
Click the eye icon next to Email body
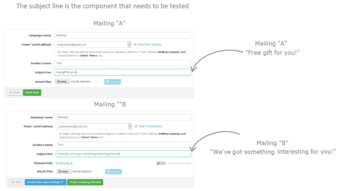pos(71,163)
